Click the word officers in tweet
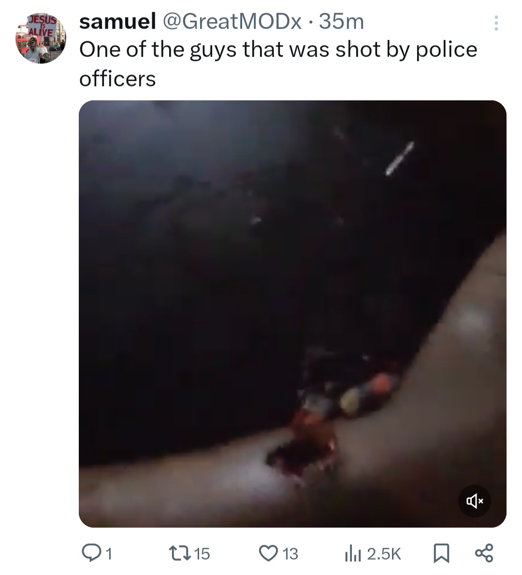 (117, 79)
